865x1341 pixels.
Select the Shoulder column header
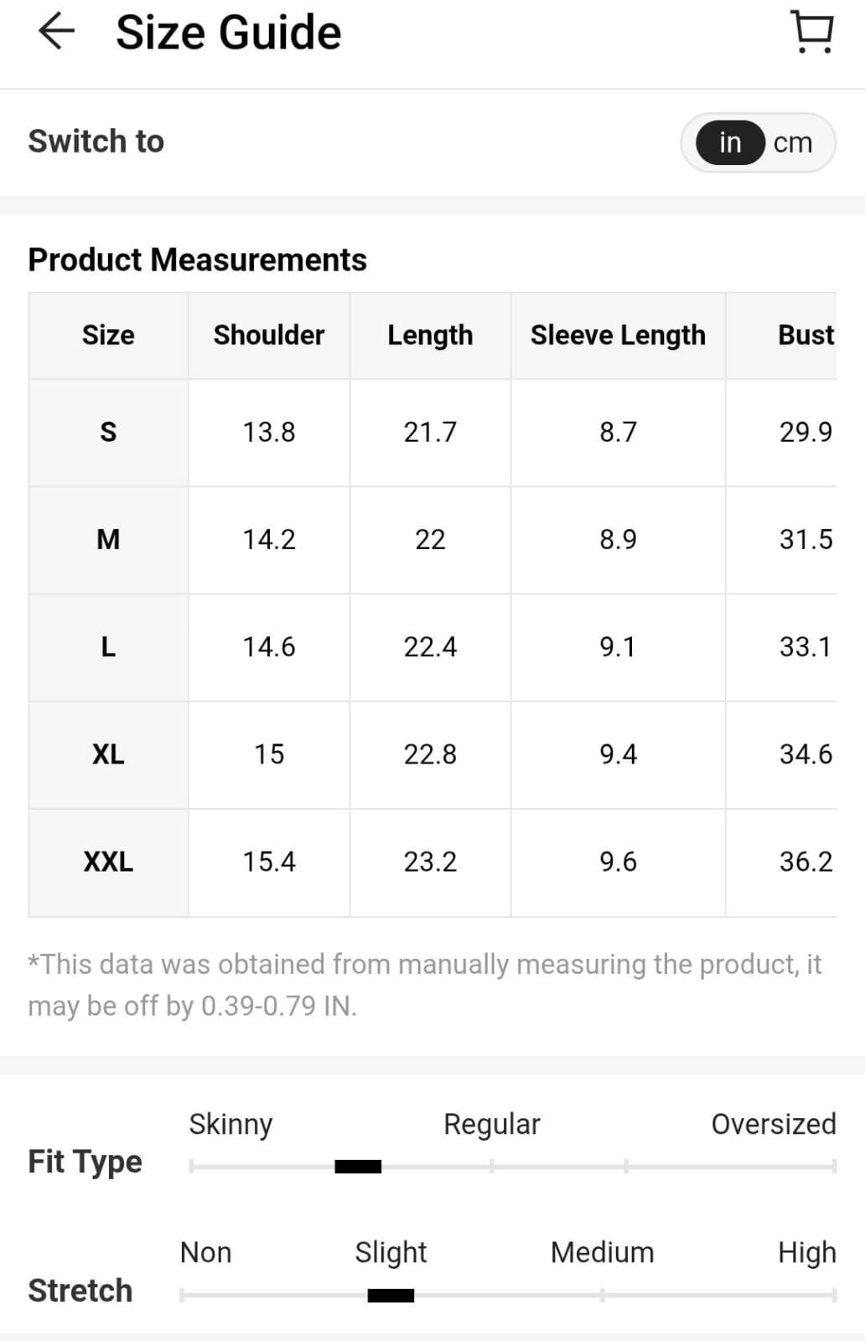click(x=269, y=335)
